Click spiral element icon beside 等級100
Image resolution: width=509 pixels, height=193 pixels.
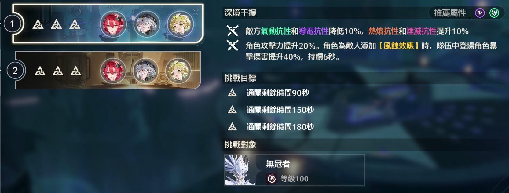point(272,179)
